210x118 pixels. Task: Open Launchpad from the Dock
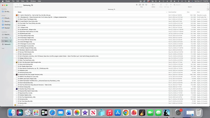pyautogui.click(x=36, y=113)
